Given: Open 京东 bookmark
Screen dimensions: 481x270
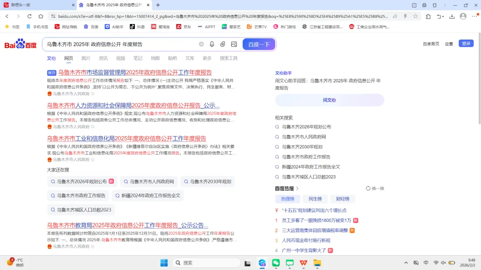Looking at the screenshot, I should [x=183, y=27].
